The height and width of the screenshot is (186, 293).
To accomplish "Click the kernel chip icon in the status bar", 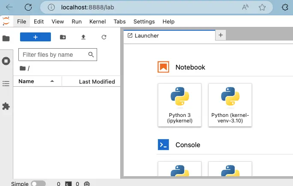I will coord(87,184).
